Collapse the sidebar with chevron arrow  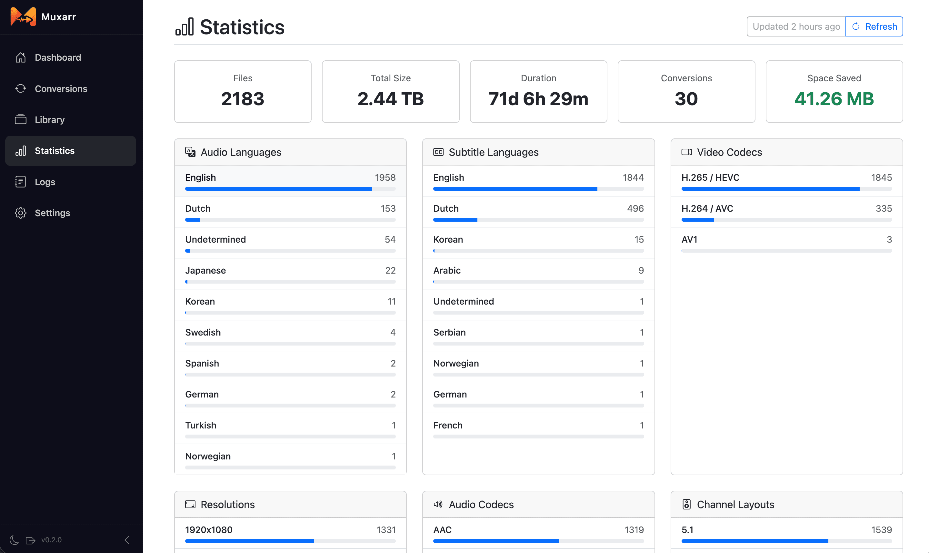[127, 540]
